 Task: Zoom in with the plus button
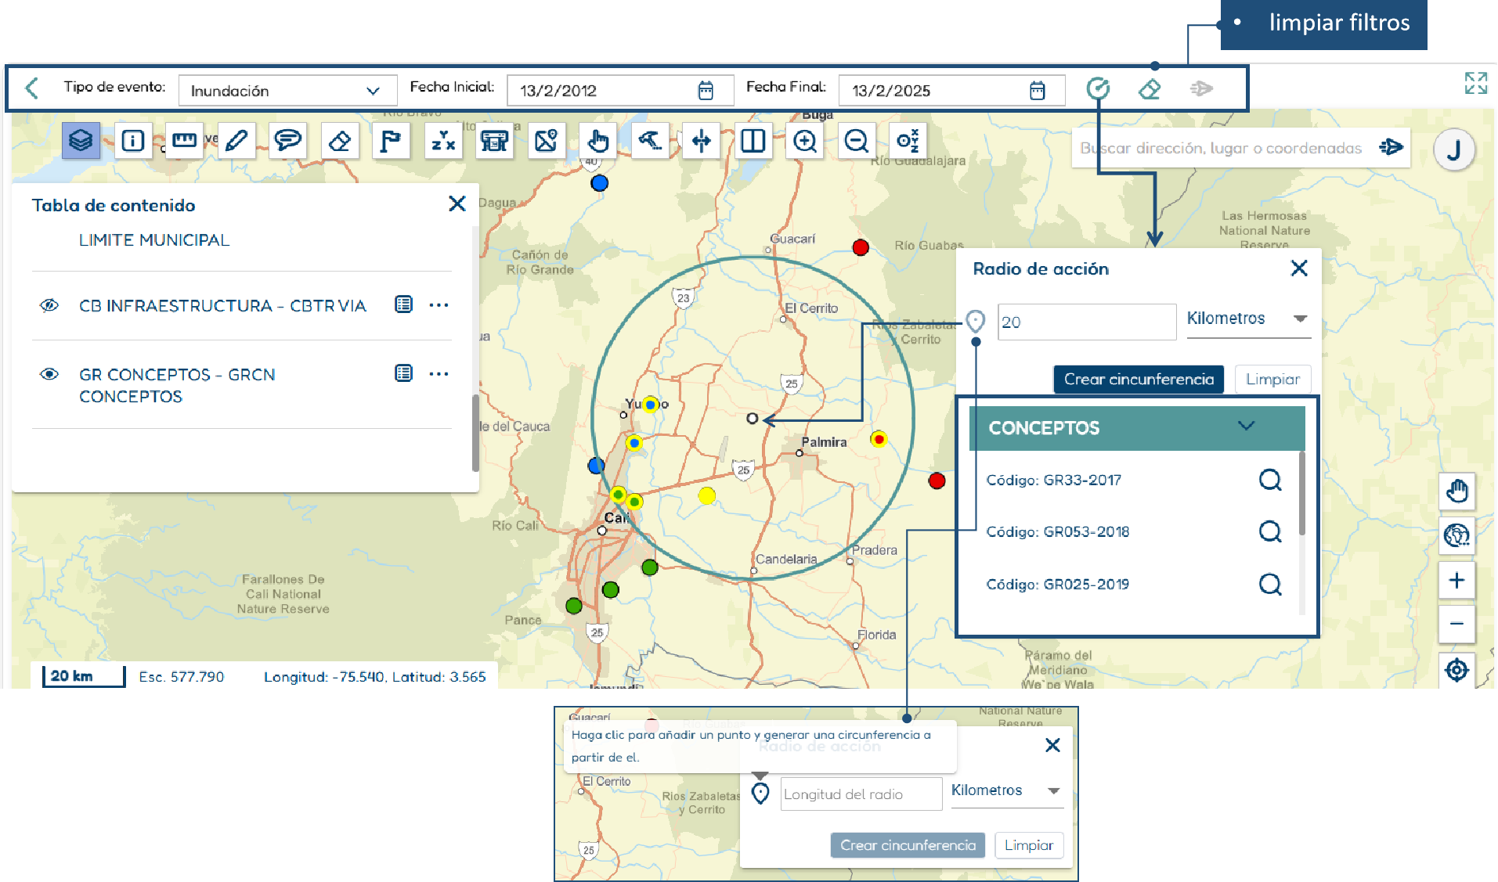coord(1456,581)
